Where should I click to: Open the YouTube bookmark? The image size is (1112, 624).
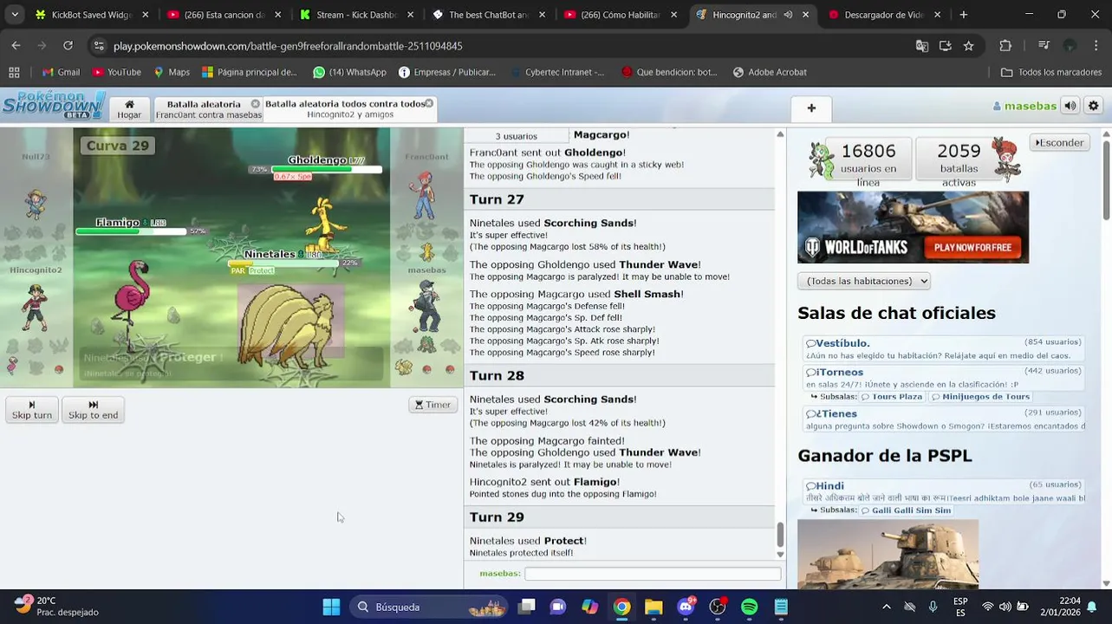(x=117, y=72)
